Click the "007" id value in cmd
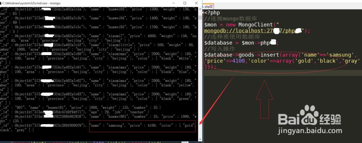Screen dimensions: 362x143 click(x=20, y=108)
